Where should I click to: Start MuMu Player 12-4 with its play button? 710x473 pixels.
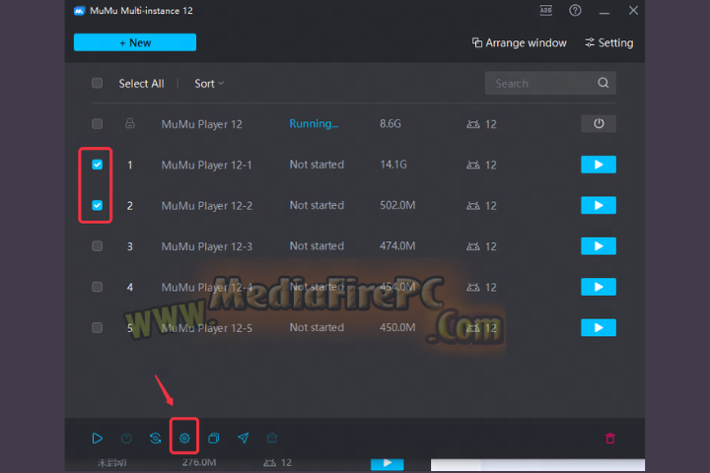pyautogui.click(x=599, y=287)
